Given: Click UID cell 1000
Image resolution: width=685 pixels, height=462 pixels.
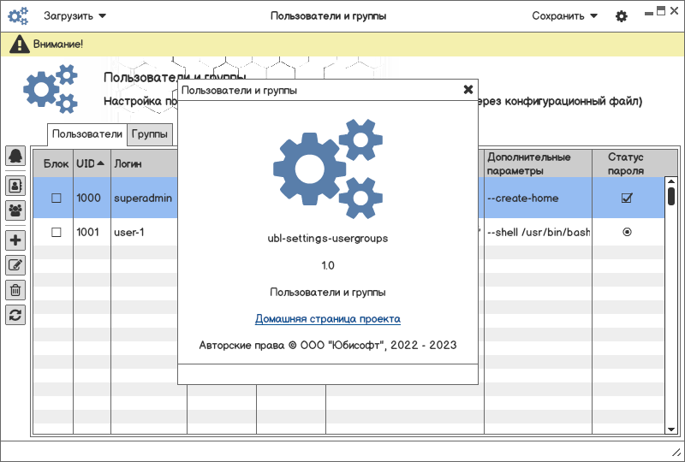Looking at the screenshot, I should (x=92, y=198).
